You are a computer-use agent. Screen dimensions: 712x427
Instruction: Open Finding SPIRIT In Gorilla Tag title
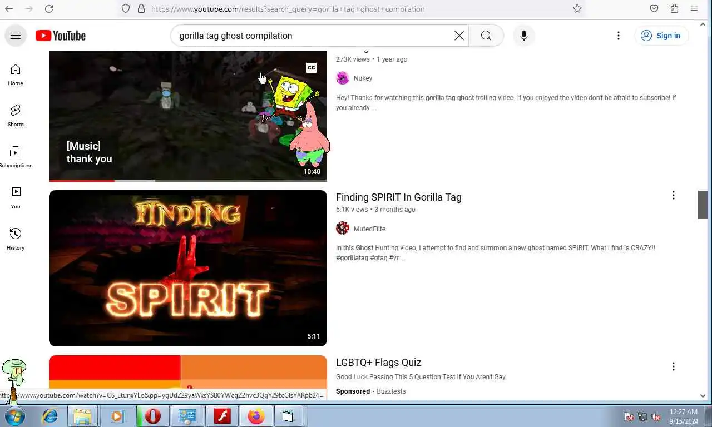tap(398, 197)
